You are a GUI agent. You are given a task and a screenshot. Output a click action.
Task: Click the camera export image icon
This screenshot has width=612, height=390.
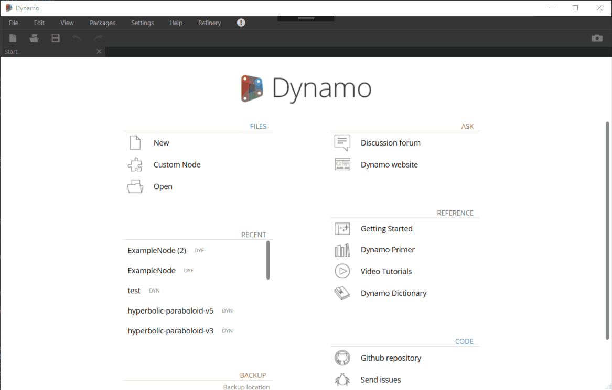coord(597,38)
